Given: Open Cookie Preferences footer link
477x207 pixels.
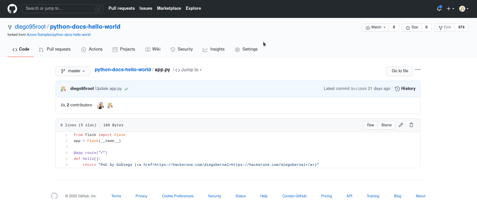Looking at the screenshot, I should 178,196.
